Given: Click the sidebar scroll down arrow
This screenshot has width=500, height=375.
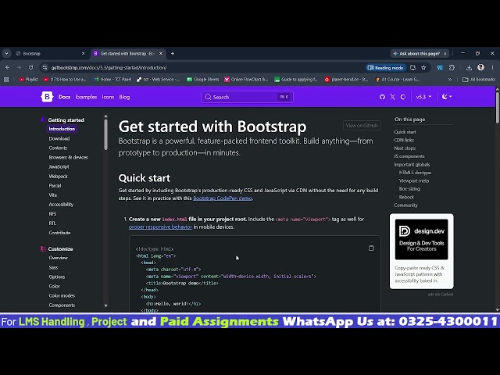Looking at the screenshot, I should point(106,305).
